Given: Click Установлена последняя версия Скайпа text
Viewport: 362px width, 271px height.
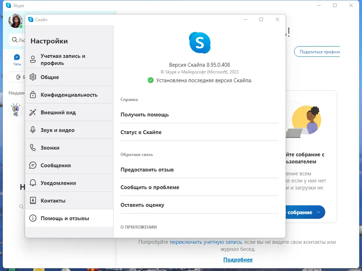Looking at the screenshot, I should pos(204,80).
